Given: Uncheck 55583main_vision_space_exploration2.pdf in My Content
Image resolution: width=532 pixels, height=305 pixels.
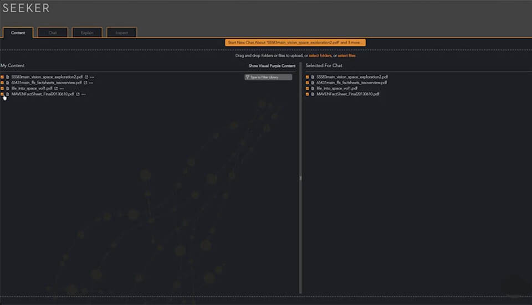Looking at the screenshot, I should 2,77.
